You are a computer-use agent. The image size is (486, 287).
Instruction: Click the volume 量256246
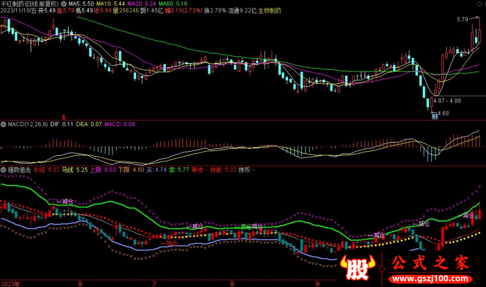126,10
